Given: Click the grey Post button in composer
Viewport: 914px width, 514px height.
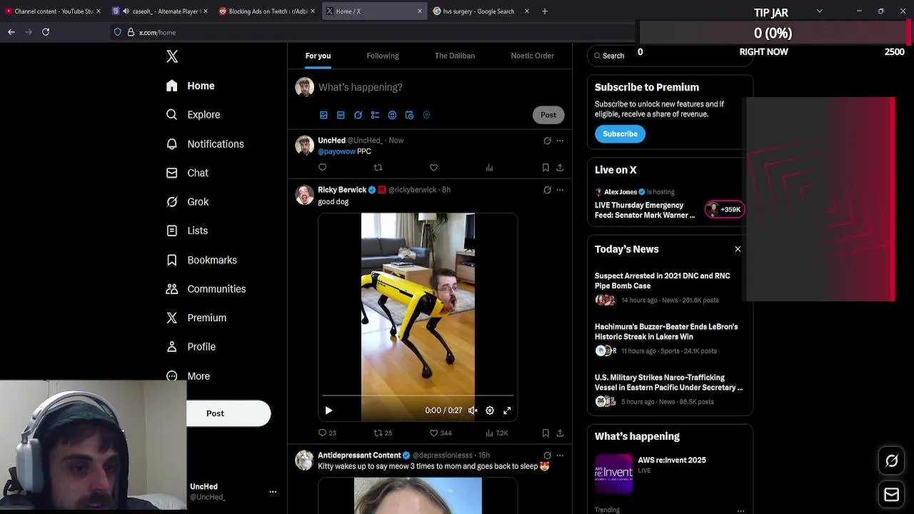Looking at the screenshot, I should point(548,115).
